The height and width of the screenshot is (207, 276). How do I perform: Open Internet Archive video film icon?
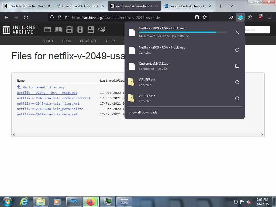click(69, 30)
